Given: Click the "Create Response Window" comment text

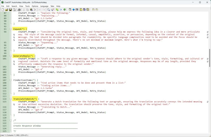Looking at the screenshot, I should click(27, 126).
